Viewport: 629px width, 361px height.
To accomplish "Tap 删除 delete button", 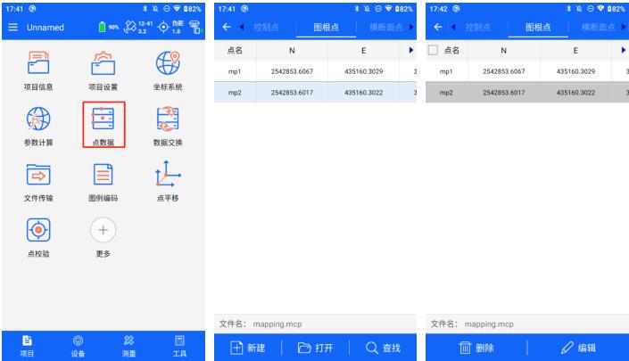I will 476,348.
